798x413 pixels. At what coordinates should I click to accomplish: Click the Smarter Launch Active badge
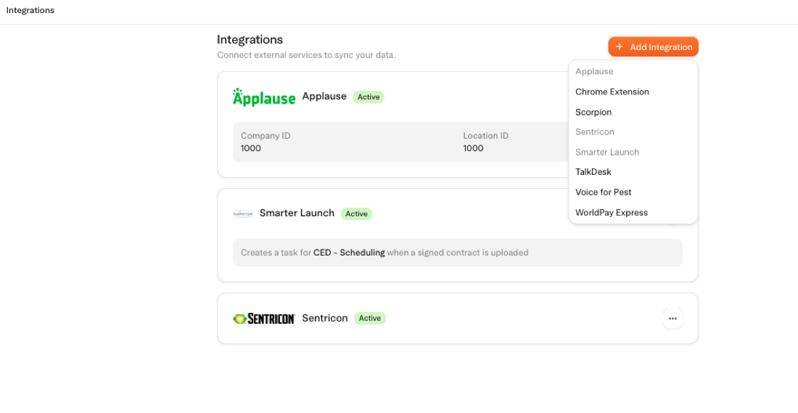(x=356, y=214)
